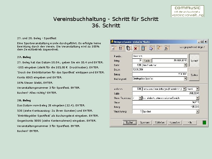Click the blue book toolbar icon
Image resolution: width=212 pixels, height=159 pixels.
151,48
